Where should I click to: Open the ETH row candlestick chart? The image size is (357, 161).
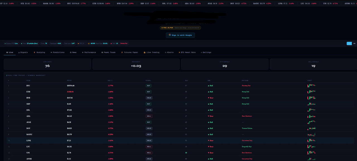coord(312,92)
